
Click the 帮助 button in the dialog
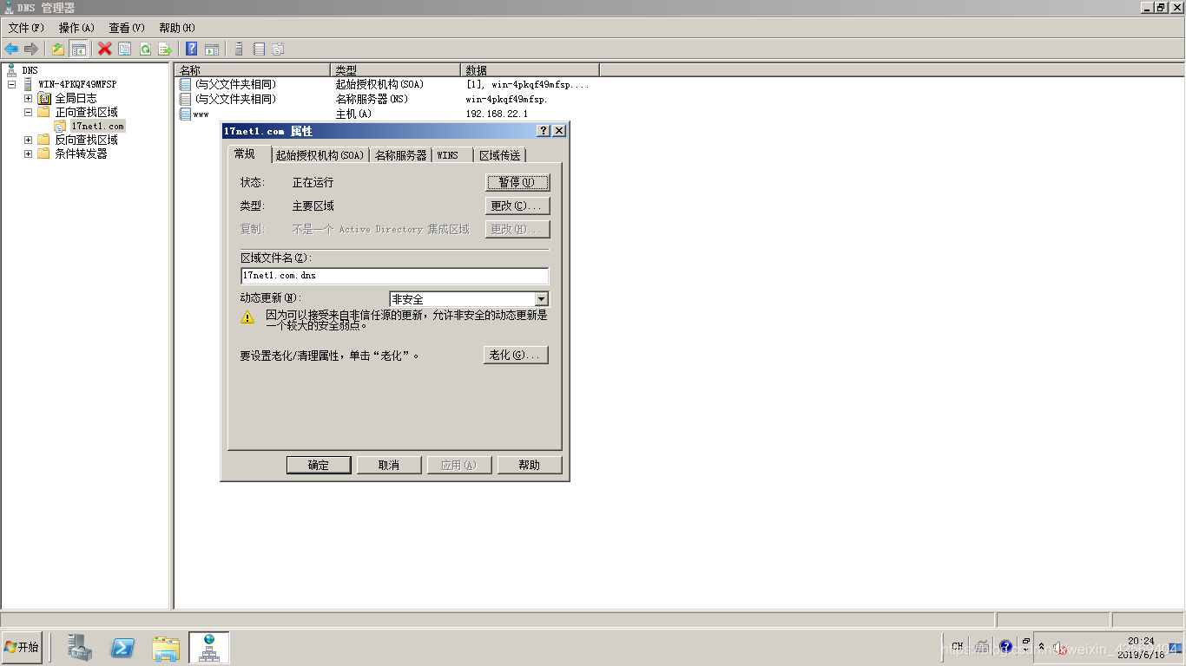[x=530, y=465]
